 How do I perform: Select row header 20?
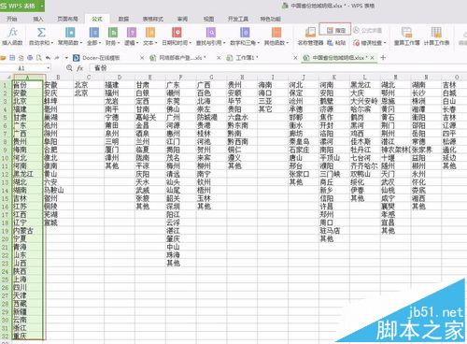click(x=5, y=239)
